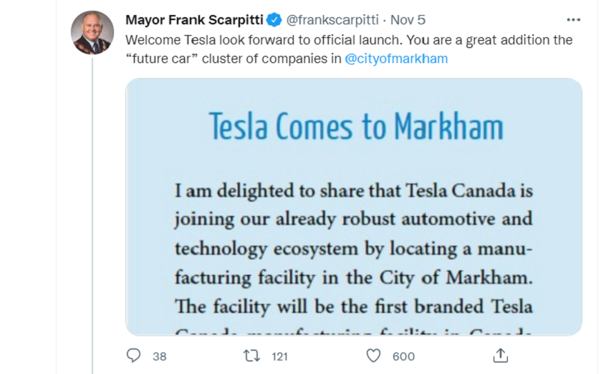Open Mayor Frank Scarpitti's profile photo
Viewport: 616px width, 374px height.
[x=92, y=32]
